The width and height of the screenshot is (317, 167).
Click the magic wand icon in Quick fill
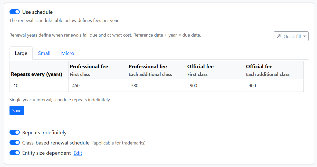coord(279,36)
